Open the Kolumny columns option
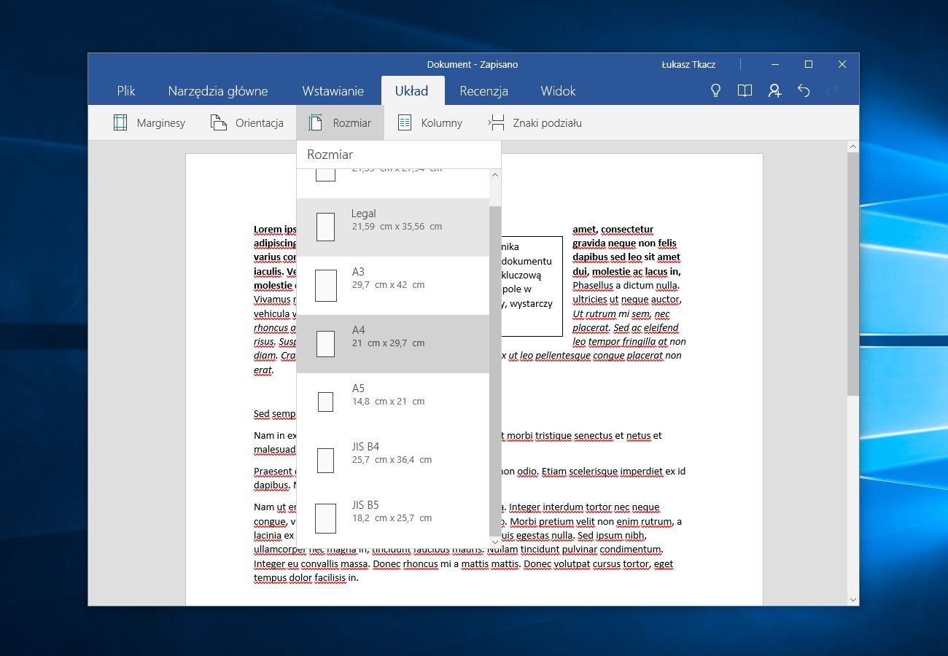Screen dimensions: 948x656 coord(430,123)
